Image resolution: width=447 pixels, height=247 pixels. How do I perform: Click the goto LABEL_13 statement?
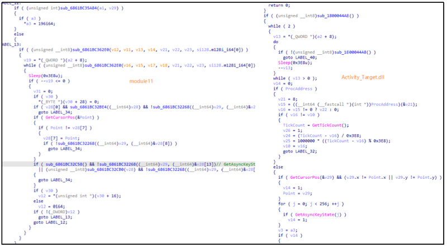[56, 217]
